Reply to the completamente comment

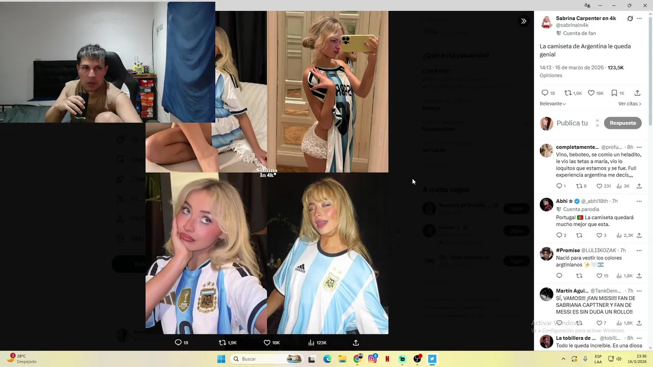(561, 186)
